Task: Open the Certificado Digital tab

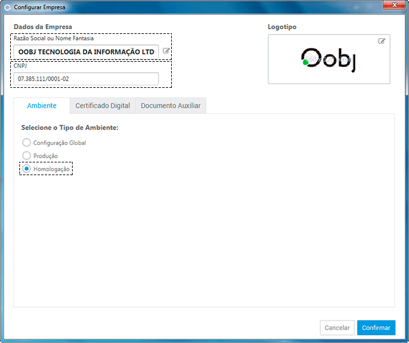Action: click(x=102, y=105)
